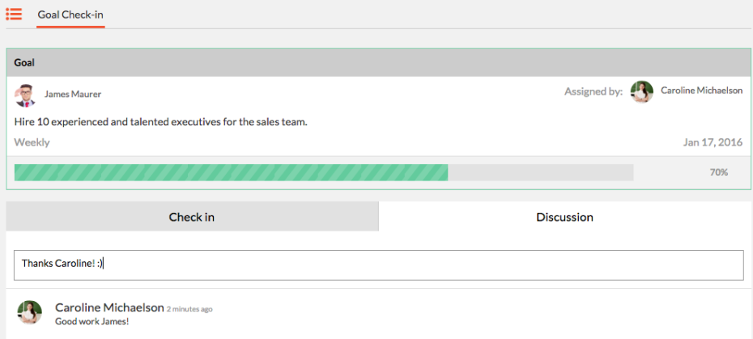The image size is (753, 339).
Task: Switch to the Check in tab
Action: (x=192, y=217)
